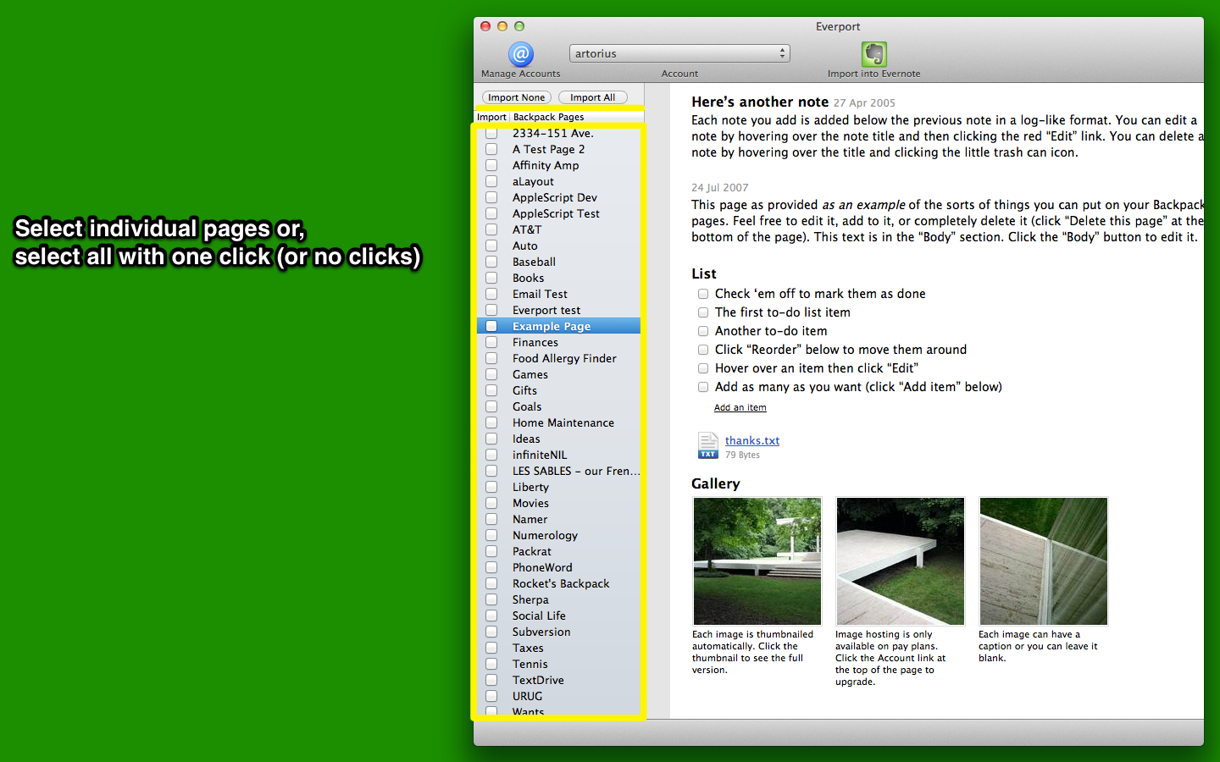Select the '2334-151 Ave.' page row
1220x762 pixels.
pos(559,133)
